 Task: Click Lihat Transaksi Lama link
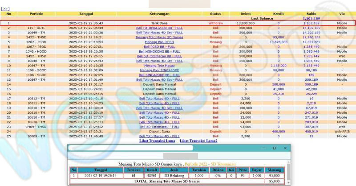pos(158,141)
